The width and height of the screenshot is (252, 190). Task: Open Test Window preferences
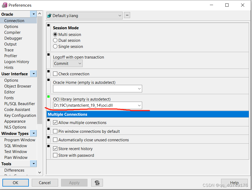[15, 151]
